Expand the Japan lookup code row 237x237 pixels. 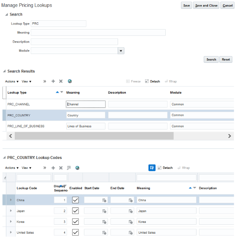(x=11, y=211)
